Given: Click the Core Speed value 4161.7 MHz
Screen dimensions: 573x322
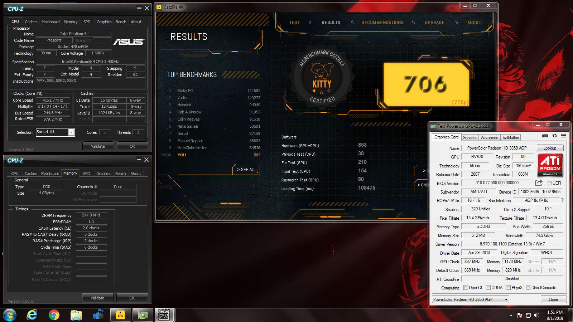Looking at the screenshot, I should 53,101.
